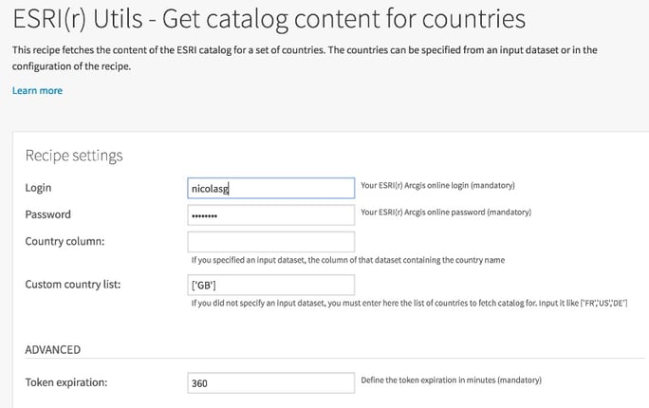Focus the Login input containing nicolasg
Image resolution: width=649 pixels, height=408 pixels.
point(271,188)
